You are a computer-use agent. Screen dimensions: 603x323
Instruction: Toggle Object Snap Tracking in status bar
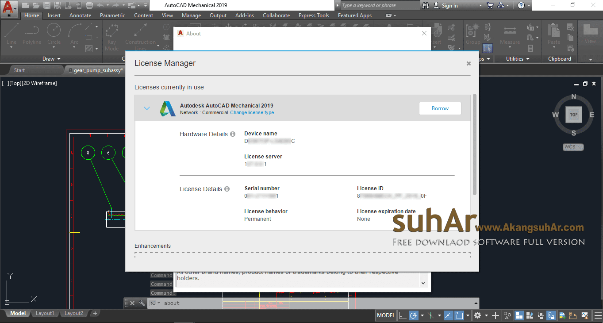(x=449, y=315)
